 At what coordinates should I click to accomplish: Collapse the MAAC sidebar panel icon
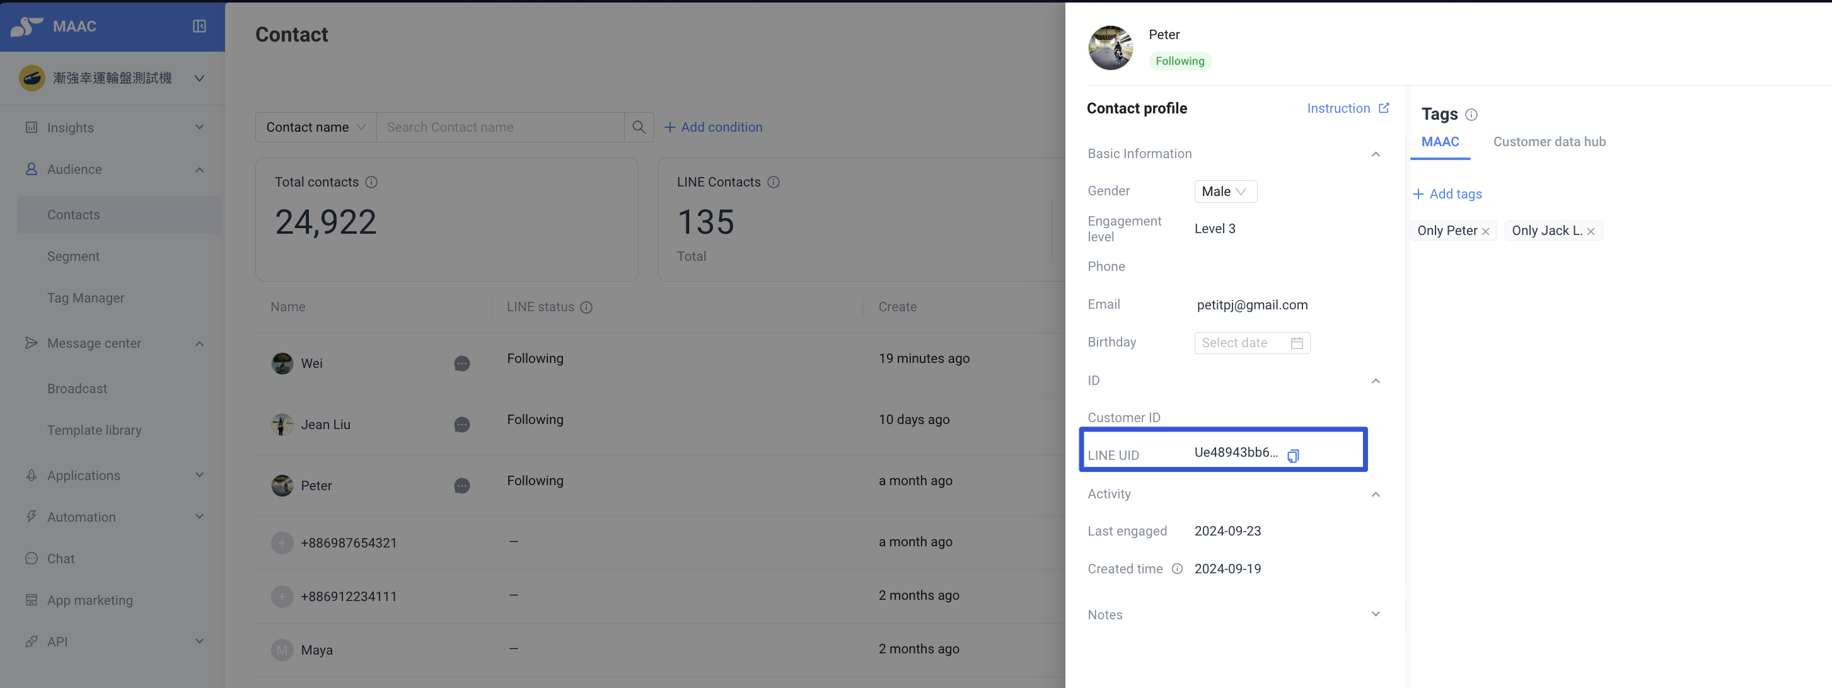199,26
